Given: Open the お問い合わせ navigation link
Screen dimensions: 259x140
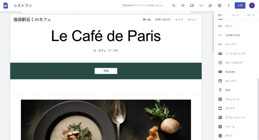Looking at the screenshot, I should tap(163, 19).
